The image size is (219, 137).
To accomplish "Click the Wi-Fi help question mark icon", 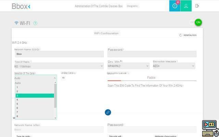I will click(x=35, y=23).
